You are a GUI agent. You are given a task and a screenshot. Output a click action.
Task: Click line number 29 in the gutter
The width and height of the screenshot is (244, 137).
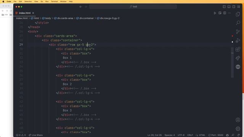coord(21,45)
